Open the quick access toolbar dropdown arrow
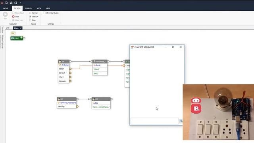This screenshot has width=254, height=143. coord(20,3)
